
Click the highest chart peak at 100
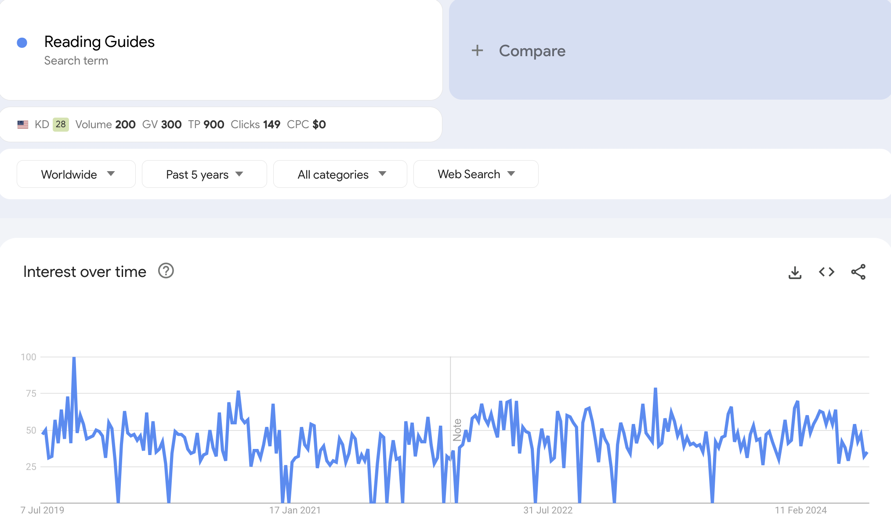pyautogui.click(x=74, y=359)
